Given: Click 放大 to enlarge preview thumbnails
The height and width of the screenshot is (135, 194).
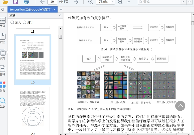Looking at the screenshot, I should pos(16,22).
